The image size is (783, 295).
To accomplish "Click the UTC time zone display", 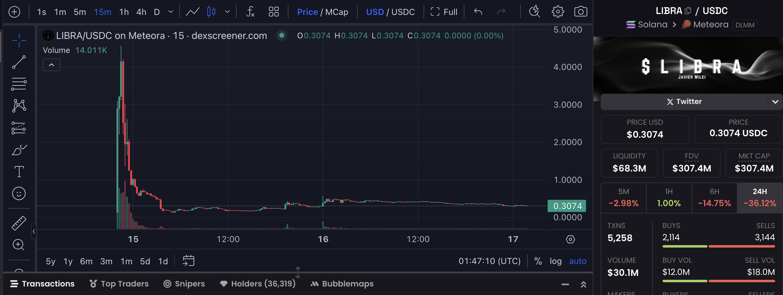I will pos(489,261).
